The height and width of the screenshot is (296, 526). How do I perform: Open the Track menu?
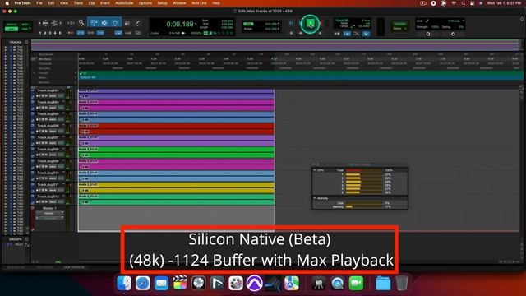tap(78, 3)
